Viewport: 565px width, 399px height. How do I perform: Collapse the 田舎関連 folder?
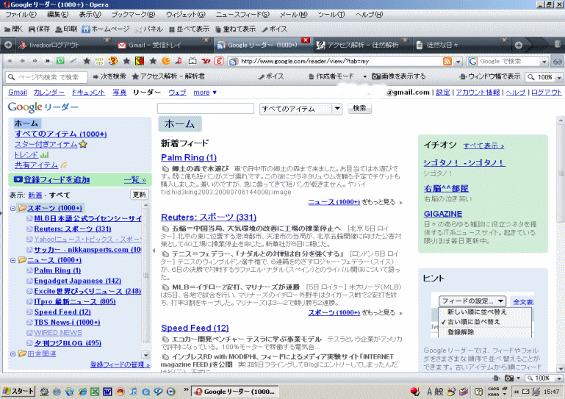pos(12,354)
